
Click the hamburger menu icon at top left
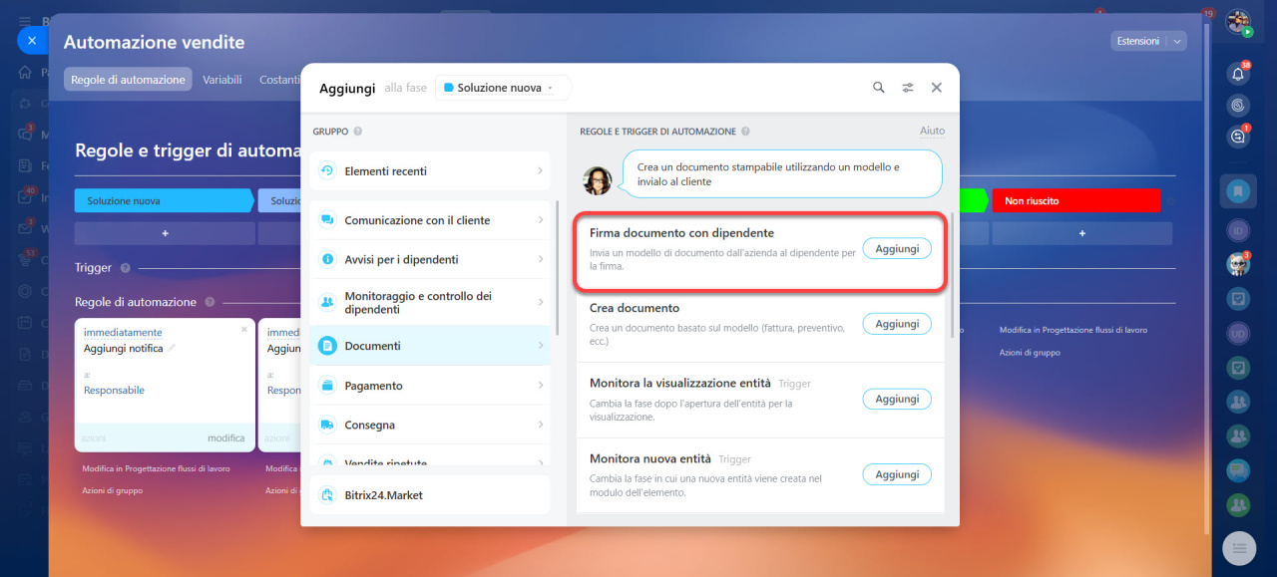click(25, 20)
